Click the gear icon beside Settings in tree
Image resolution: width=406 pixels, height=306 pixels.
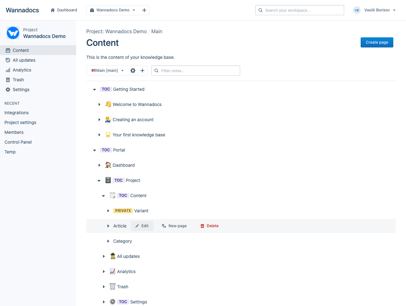pyautogui.click(x=113, y=302)
